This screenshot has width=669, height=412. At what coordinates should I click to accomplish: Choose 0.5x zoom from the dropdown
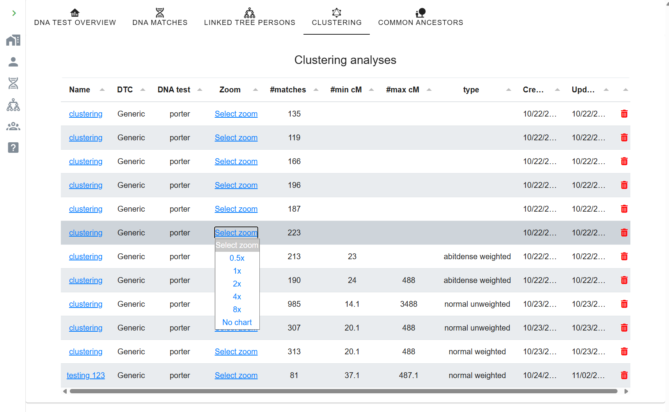pos(237,258)
